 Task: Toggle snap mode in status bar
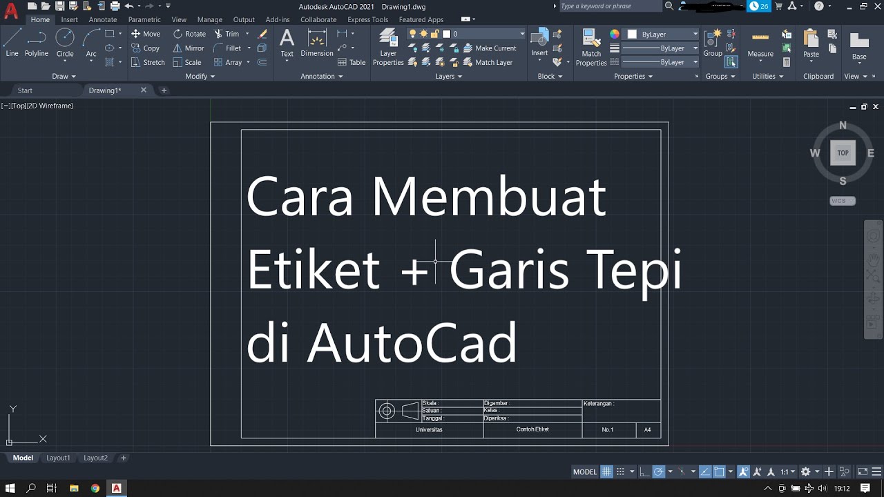pos(620,471)
